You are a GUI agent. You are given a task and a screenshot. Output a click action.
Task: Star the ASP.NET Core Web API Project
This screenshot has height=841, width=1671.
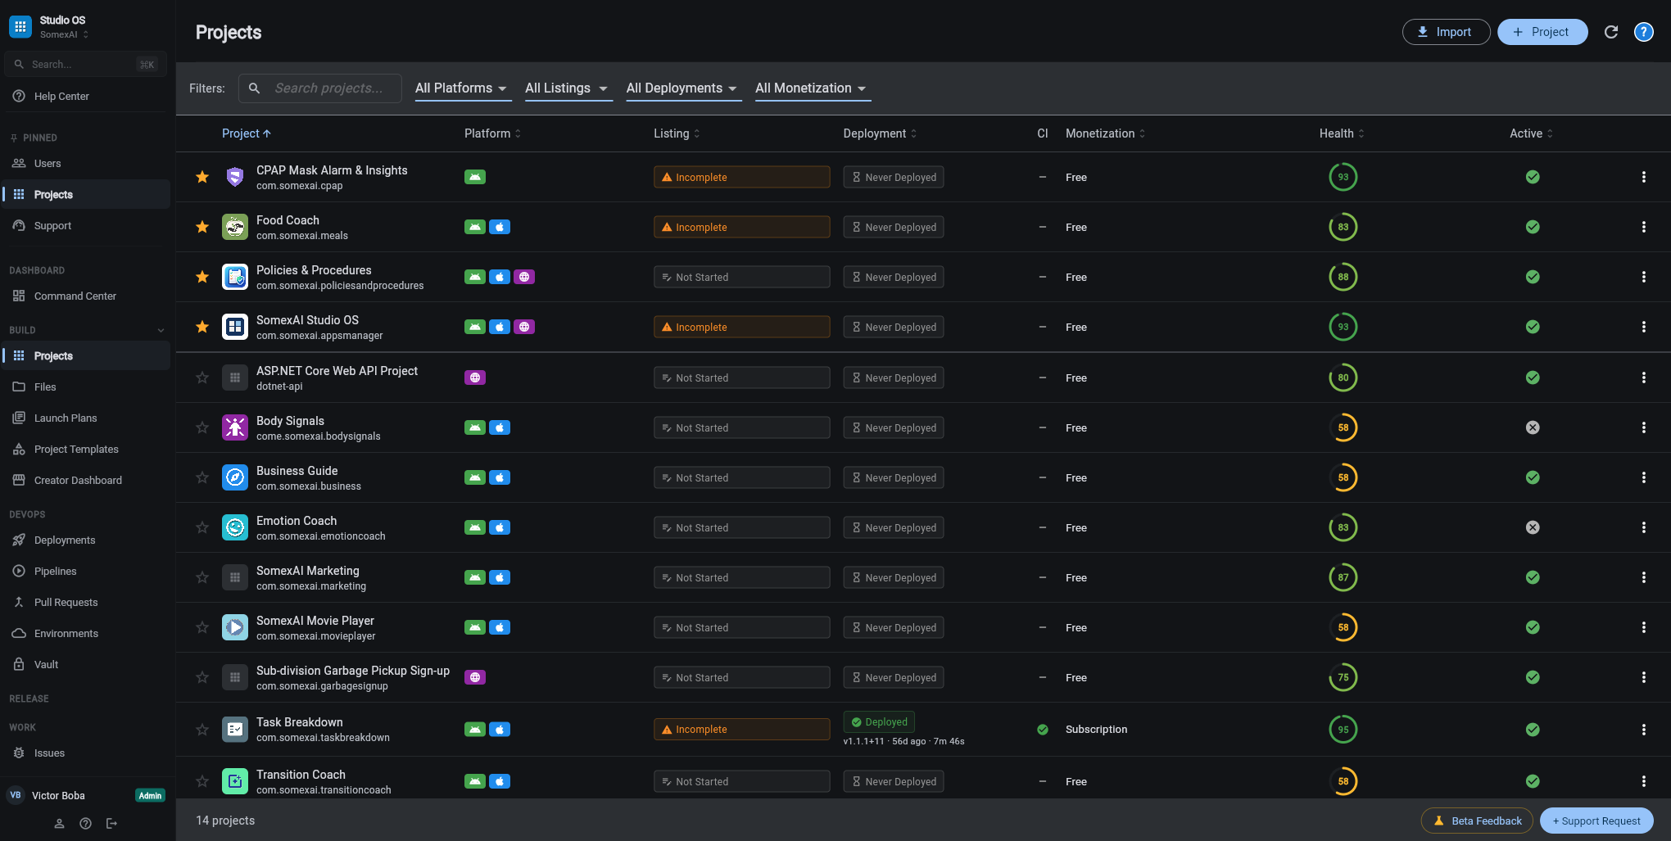pyautogui.click(x=202, y=378)
